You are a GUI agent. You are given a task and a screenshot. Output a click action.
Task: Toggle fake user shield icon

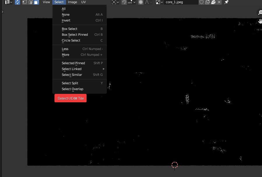point(201,2)
